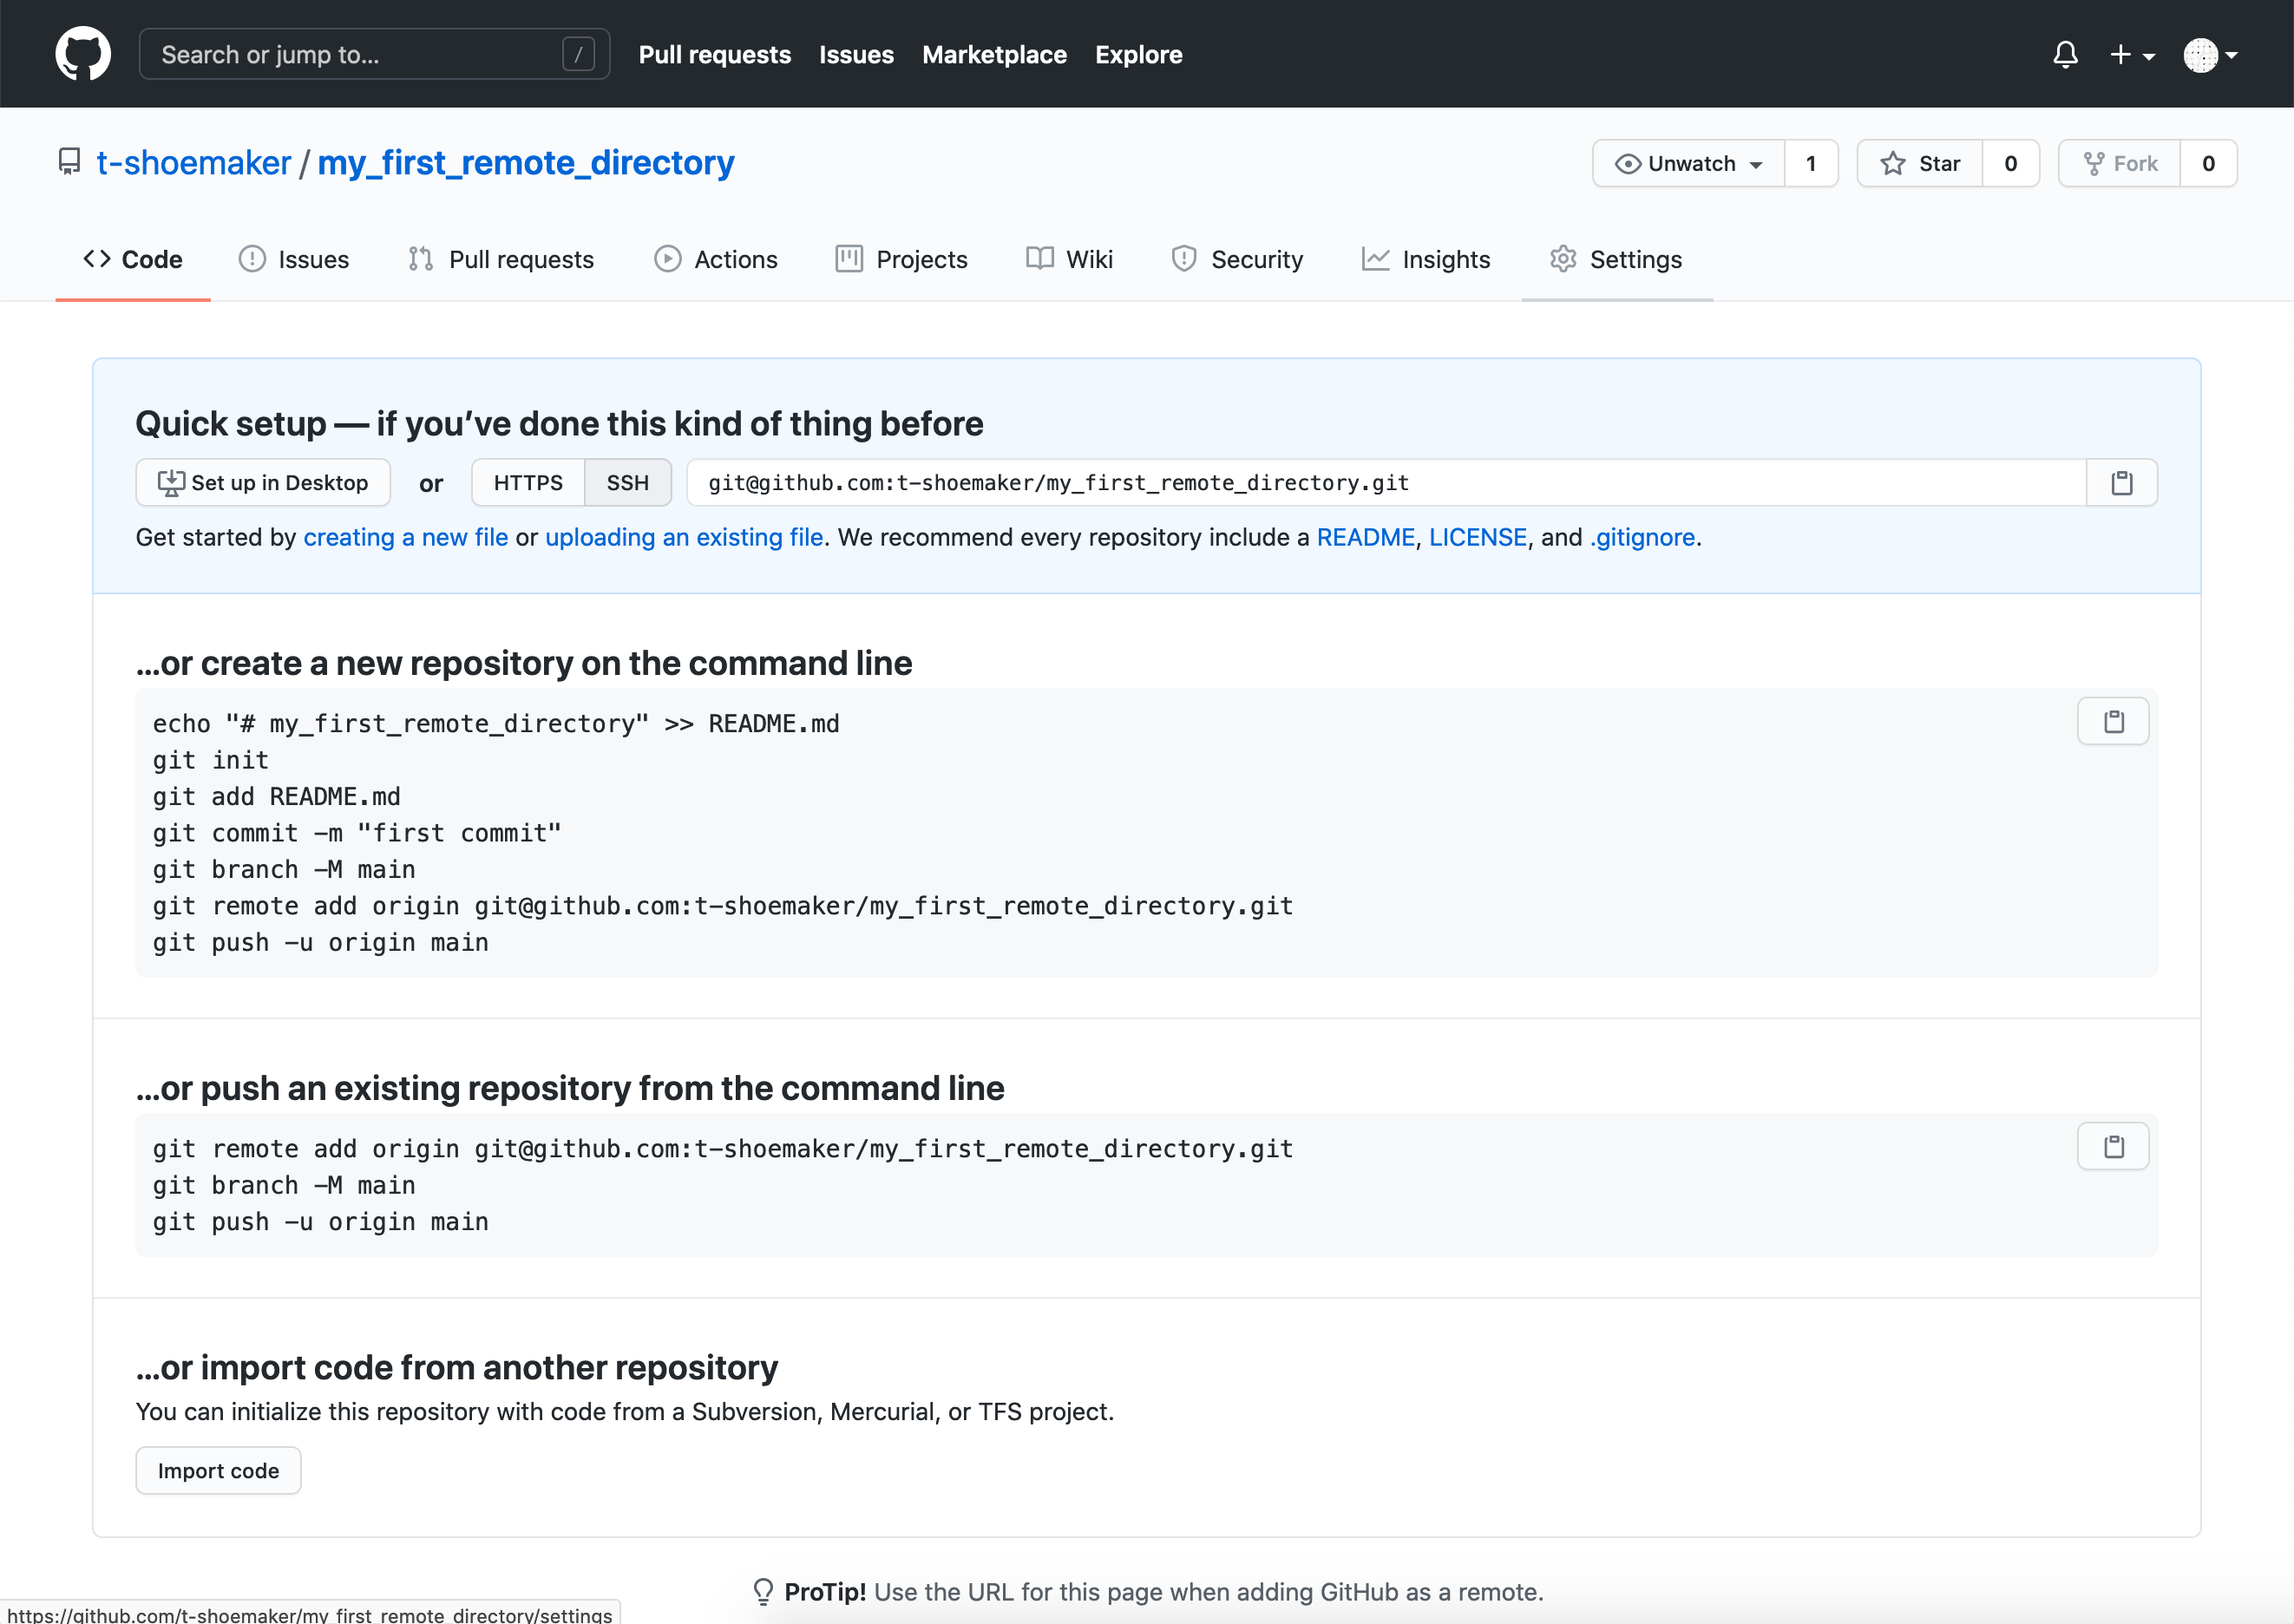Viewport: 2294px width, 1624px height.
Task: Switch to the repository Issues tab
Action: pos(294,260)
